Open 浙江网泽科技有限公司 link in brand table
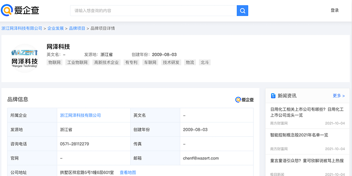This screenshot has width=352, height=176. [80, 115]
